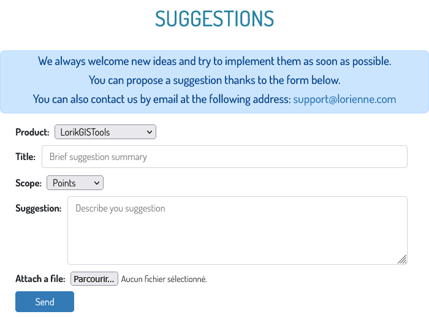Click the "Title:" field label
Image resolution: width=429 pixels, height=317 pixels.
point(26,157)
